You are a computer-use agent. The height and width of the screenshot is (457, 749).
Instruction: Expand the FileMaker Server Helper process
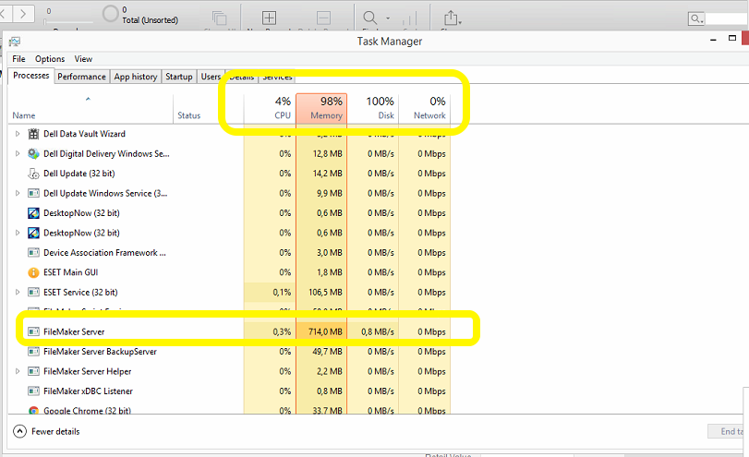point(18,371)
